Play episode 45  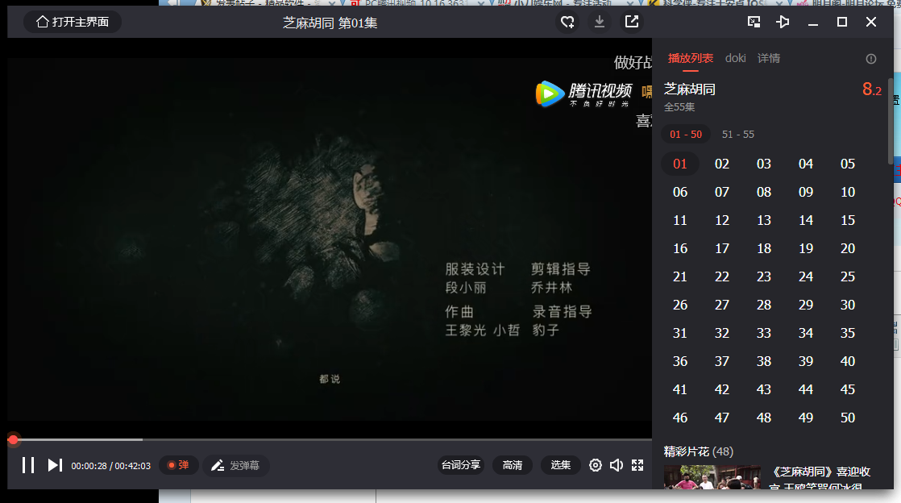tap(848, 389)
